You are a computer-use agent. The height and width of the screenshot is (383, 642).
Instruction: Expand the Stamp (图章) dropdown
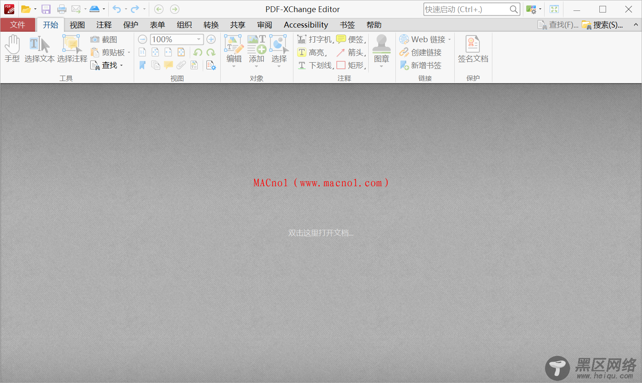coord(381,66)
